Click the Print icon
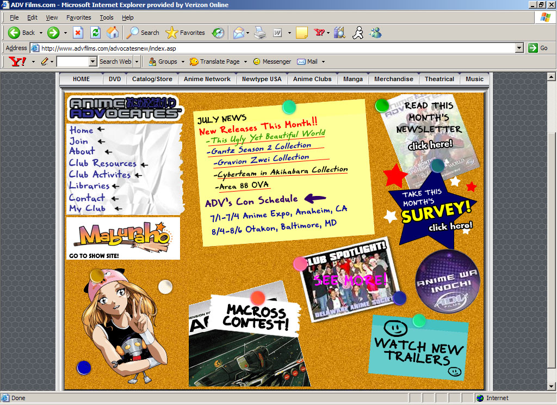 coord(260,33)
